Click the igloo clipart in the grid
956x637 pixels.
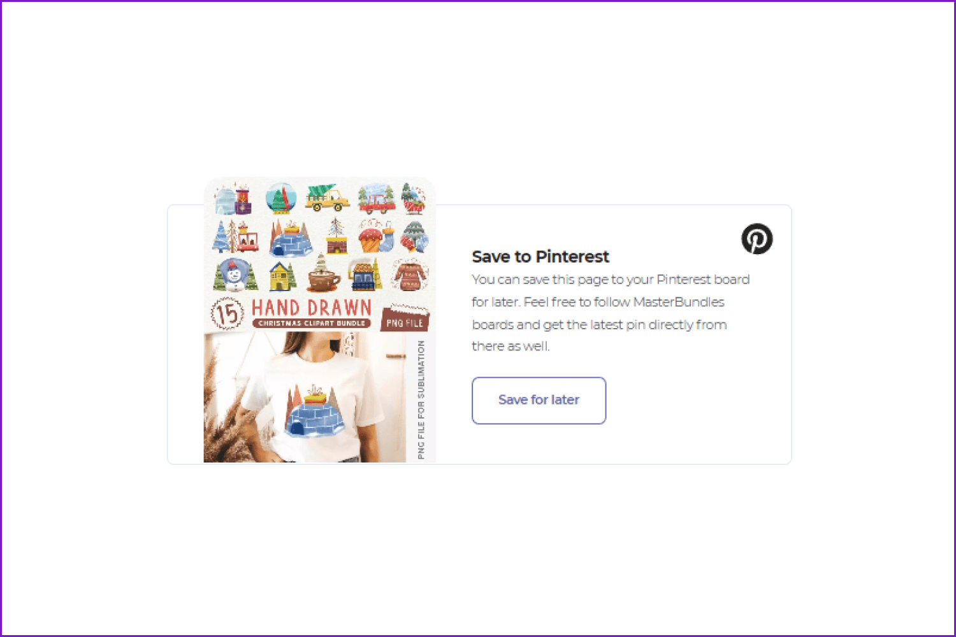point(291,238)
